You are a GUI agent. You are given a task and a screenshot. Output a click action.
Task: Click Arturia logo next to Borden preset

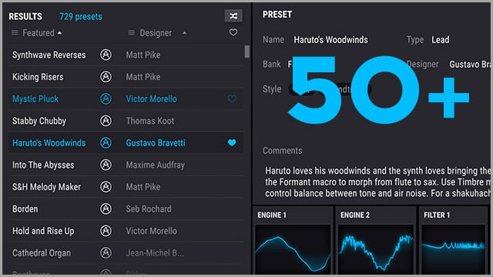coord(106,209)
